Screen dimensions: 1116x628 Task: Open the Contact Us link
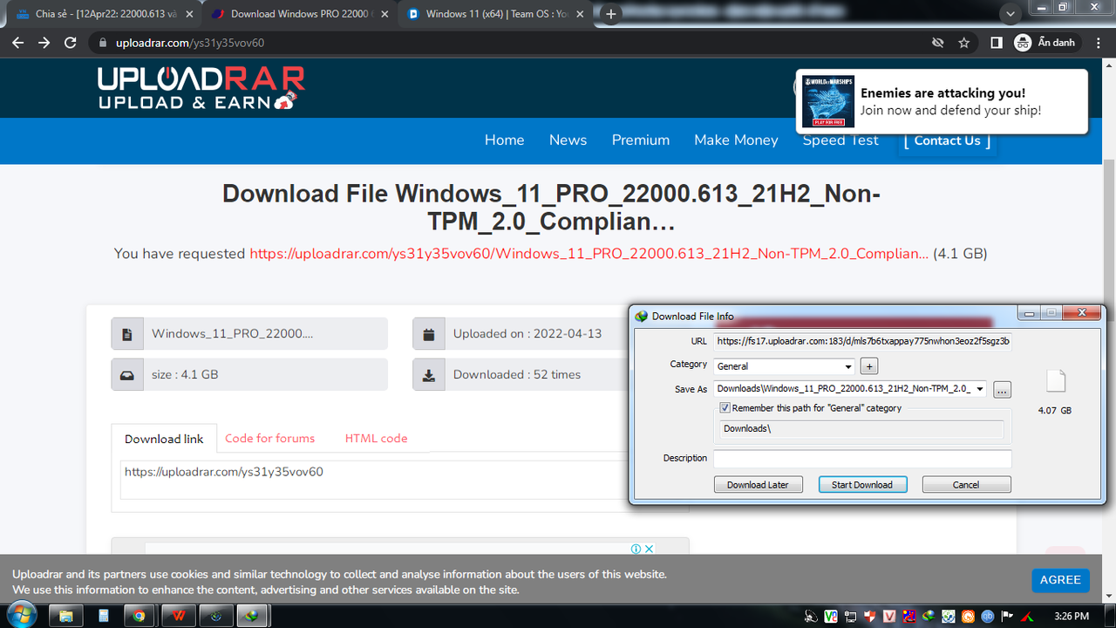[947, 140]
